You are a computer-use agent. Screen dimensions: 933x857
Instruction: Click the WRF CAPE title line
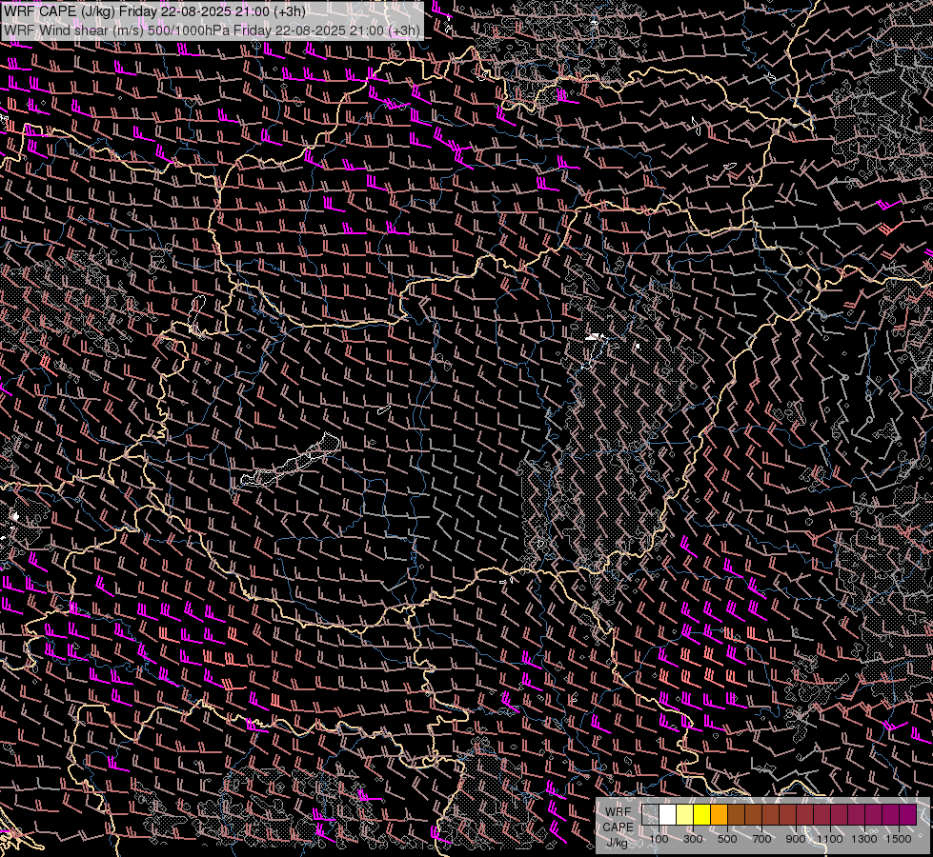(154, 11)
